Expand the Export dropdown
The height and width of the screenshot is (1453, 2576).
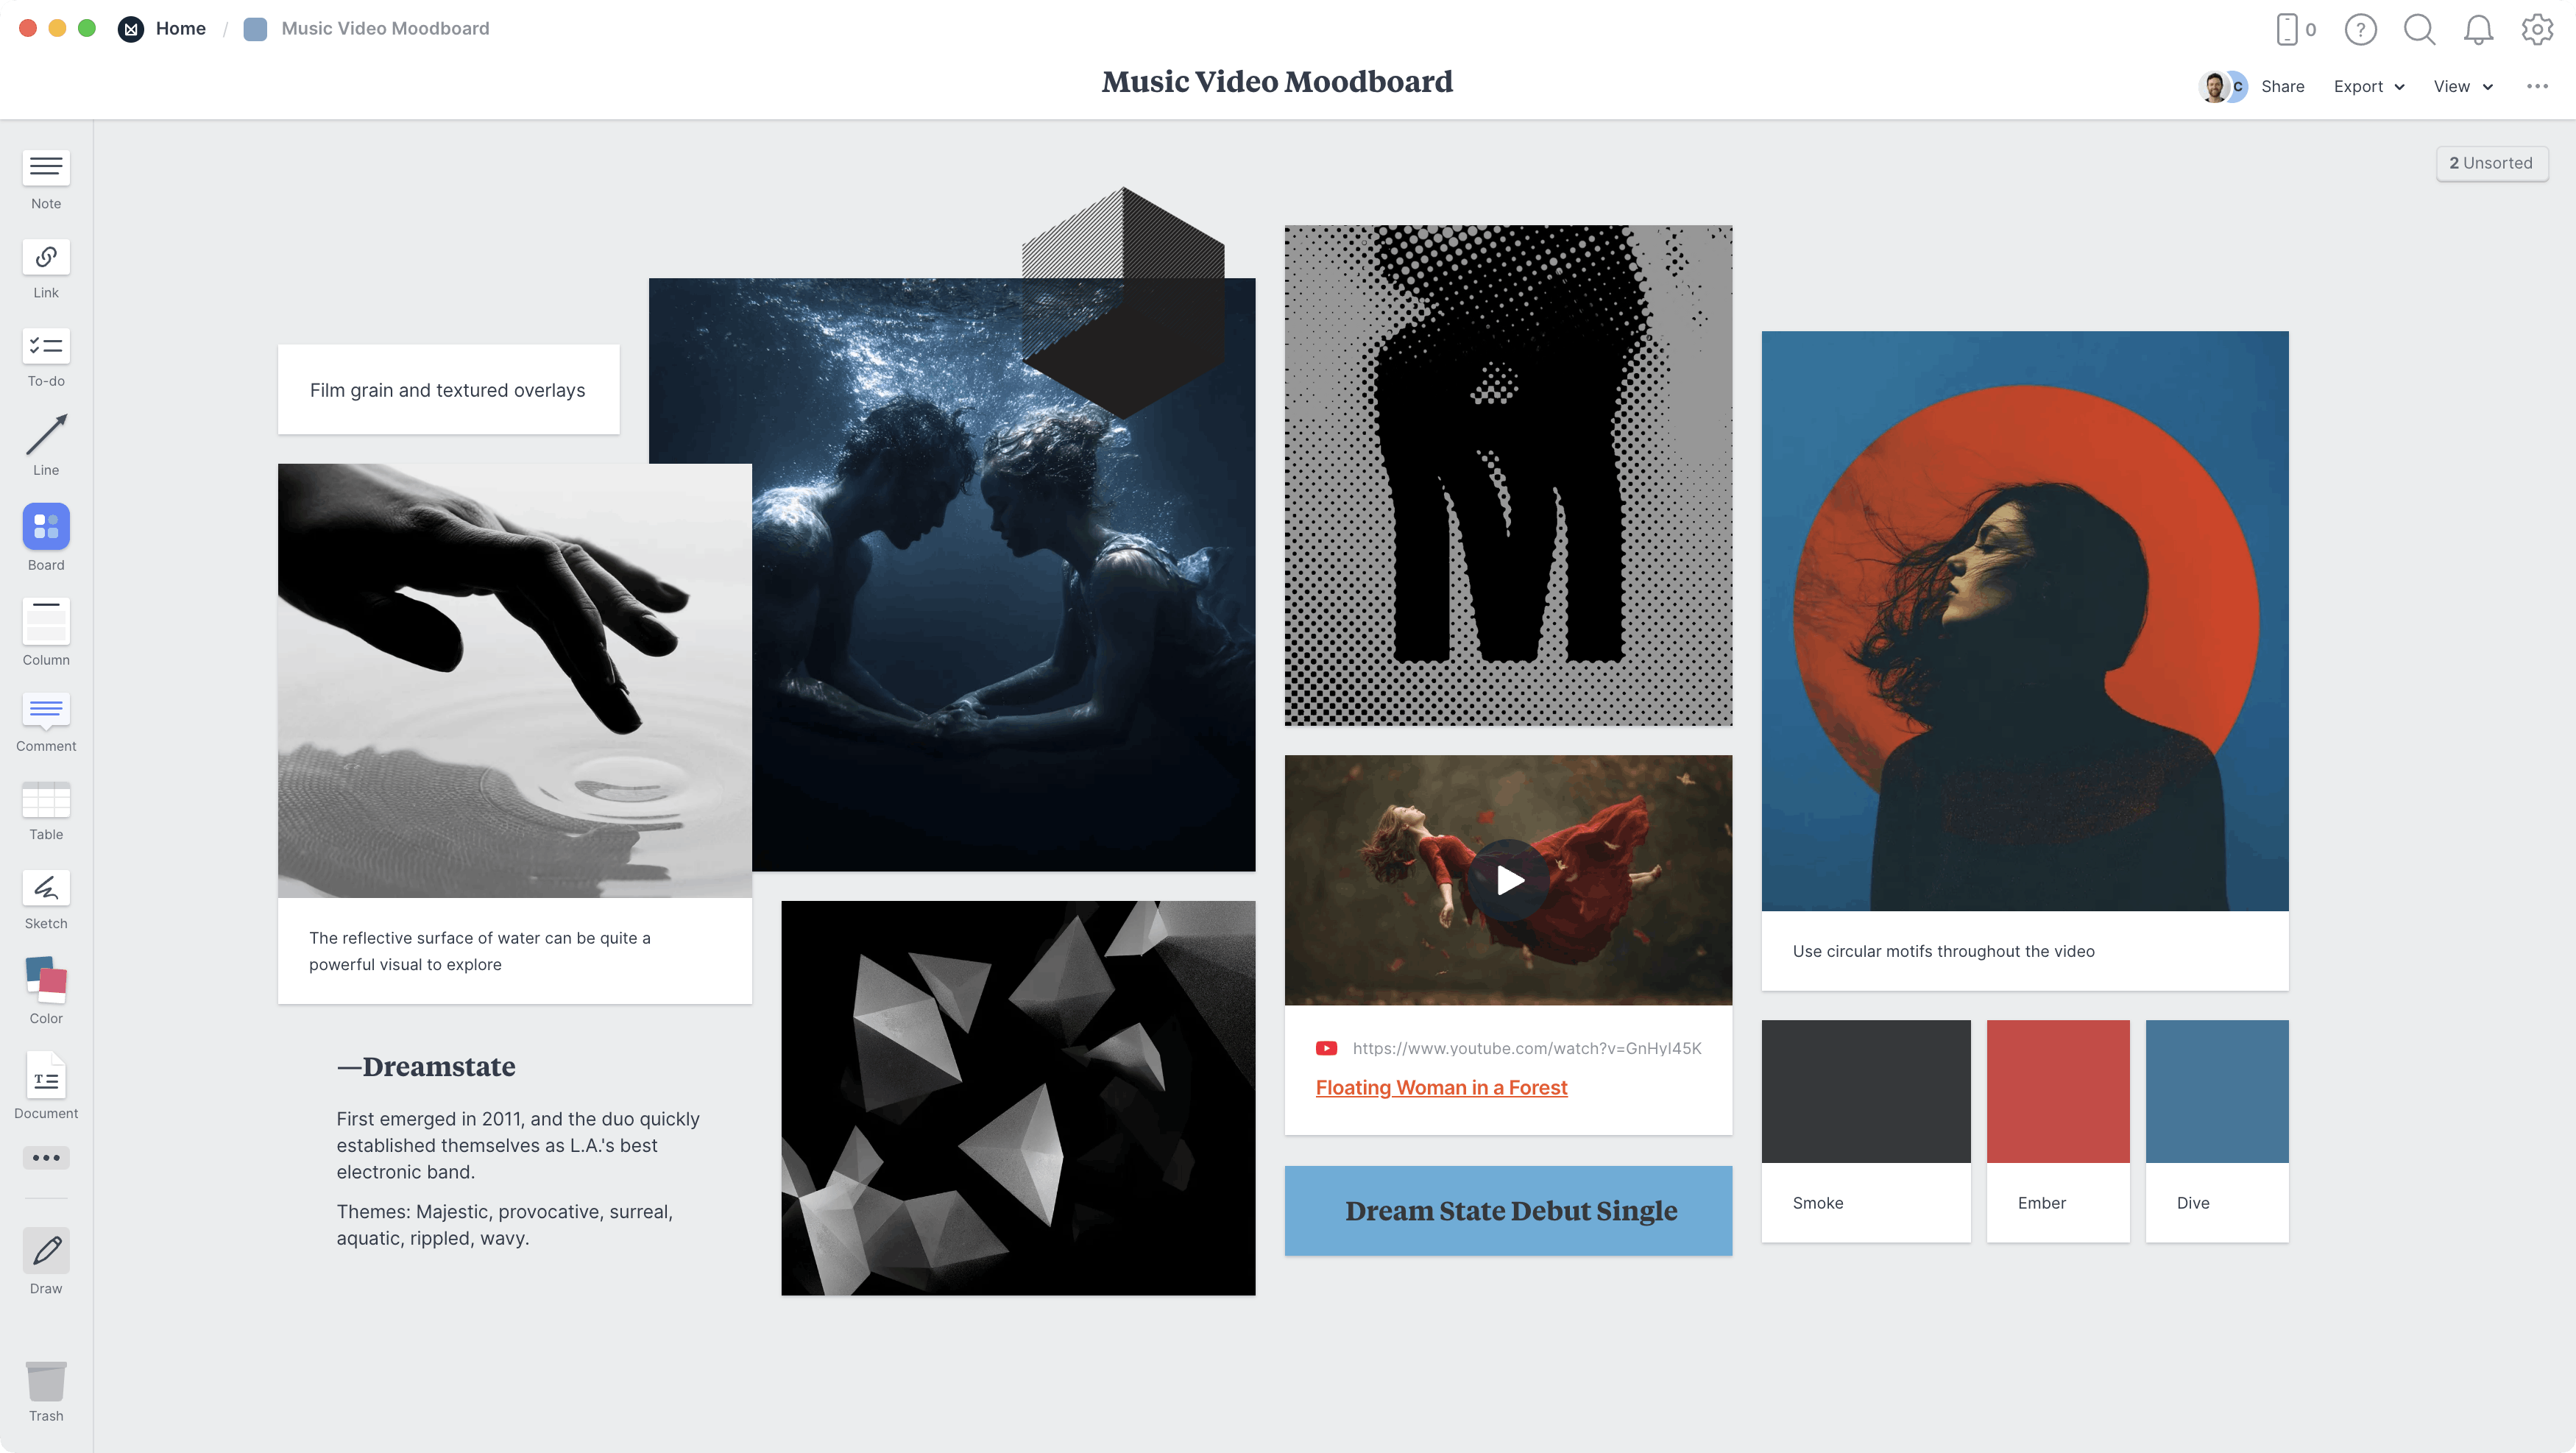click(x=2368, y=87)
